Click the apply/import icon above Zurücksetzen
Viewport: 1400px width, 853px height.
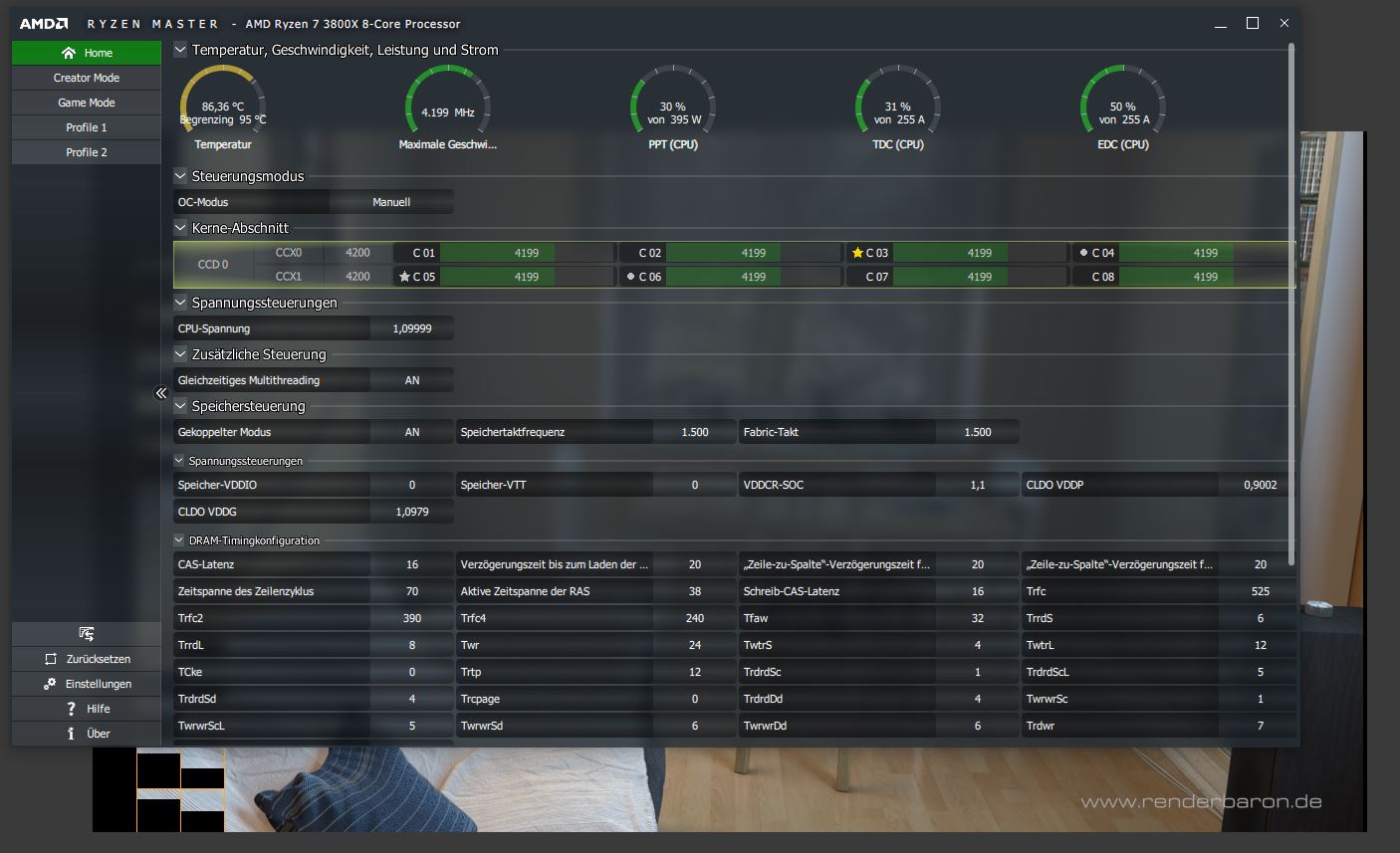[87, 634]
